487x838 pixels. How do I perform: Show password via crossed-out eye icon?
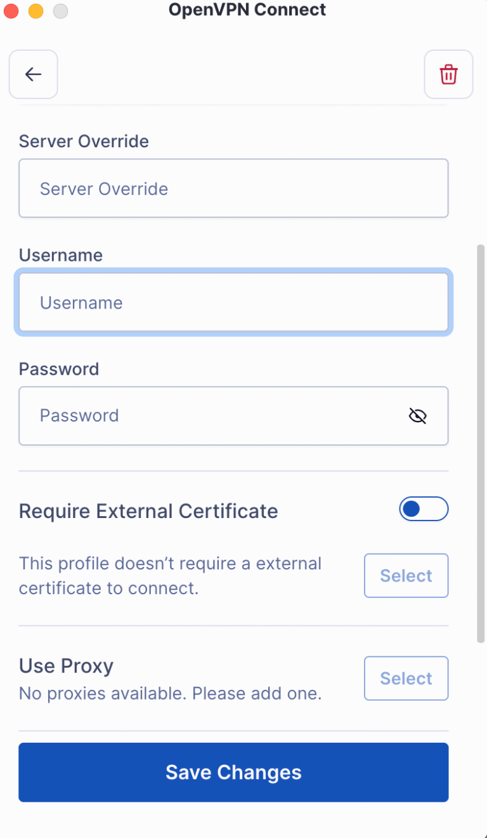[418, 416]
